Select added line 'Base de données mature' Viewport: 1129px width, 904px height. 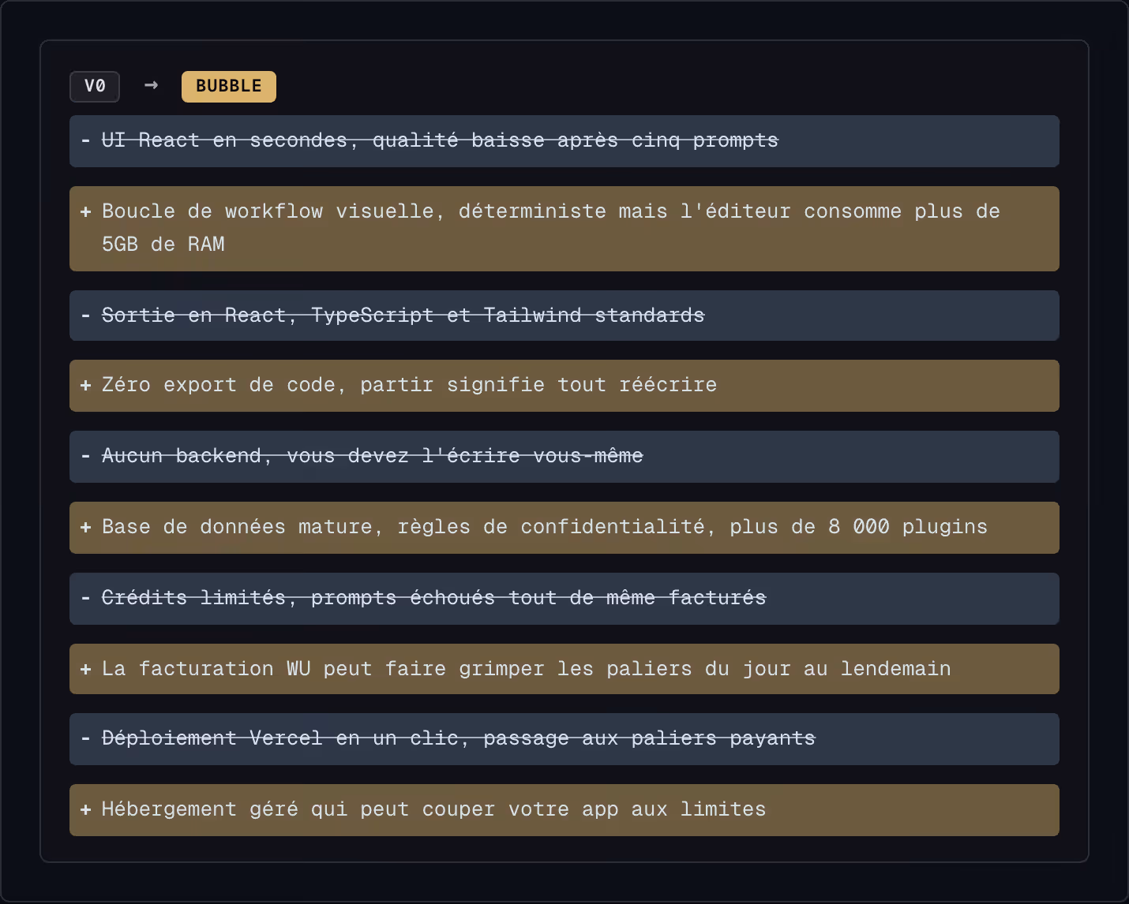(564, 528)
